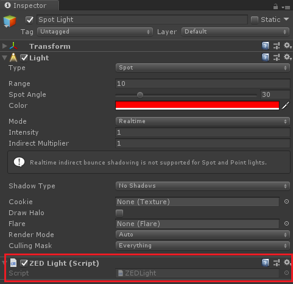Open Light component gear settings menu
Image resolution: width=293 pixels, height=284 pixels.
point(288,57)
